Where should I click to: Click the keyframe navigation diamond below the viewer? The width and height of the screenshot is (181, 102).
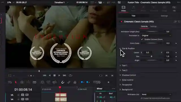[31, 76]
